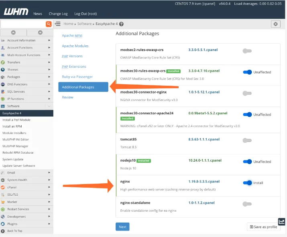Image resolution: width=287 pixels, height=237 pixels.
Task: Click the collapse-all up arrow in sidebar
Action: (13, 32)
